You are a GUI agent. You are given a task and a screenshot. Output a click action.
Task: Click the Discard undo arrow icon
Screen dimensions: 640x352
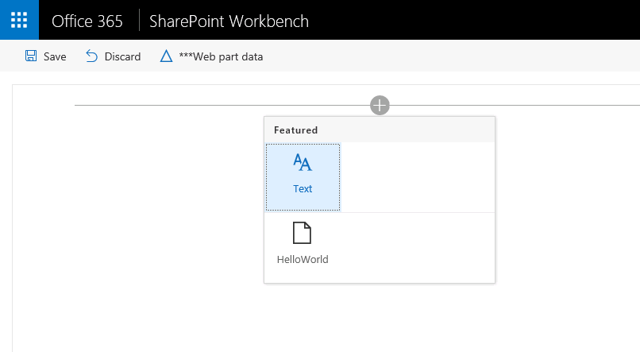click(92, 56)
